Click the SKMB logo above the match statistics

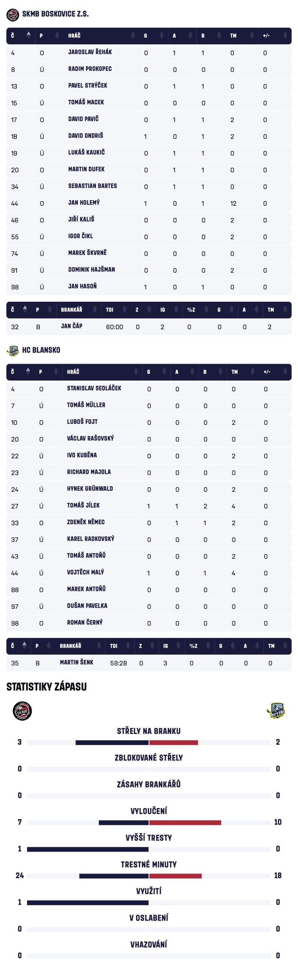coord(22,711)
